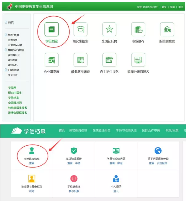The image size is (186, 202).
Task: Open the 研究生招生 graduation cap icon
Action: click(x=80, y=29)
